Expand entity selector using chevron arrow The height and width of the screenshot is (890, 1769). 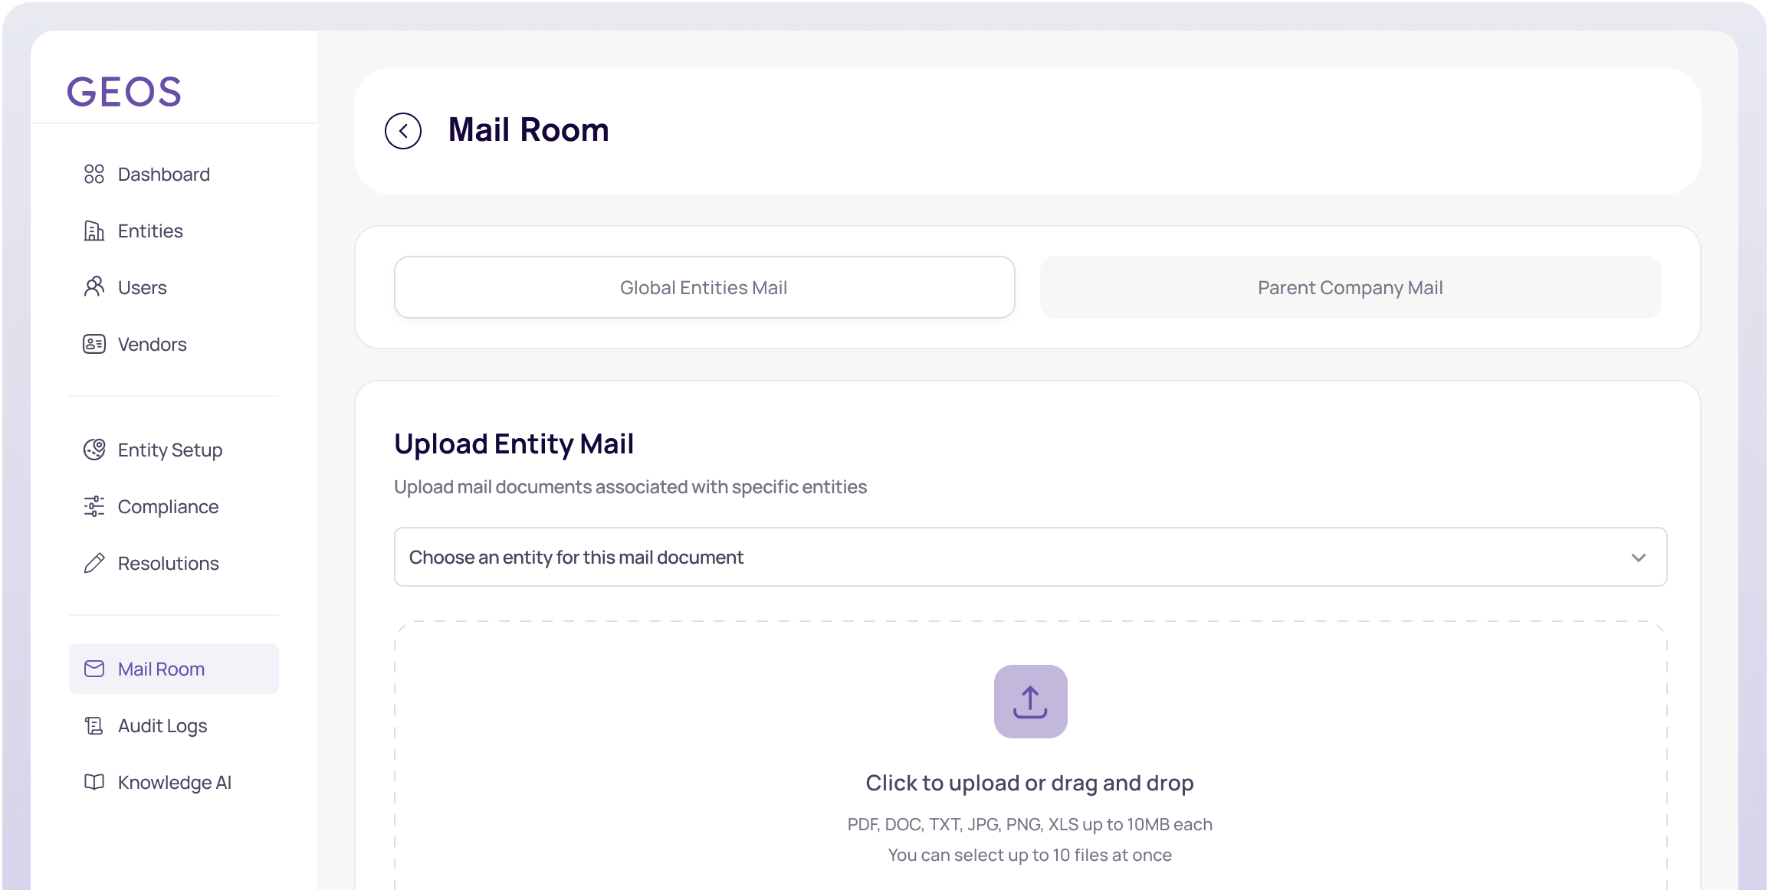coord(1639,558)
